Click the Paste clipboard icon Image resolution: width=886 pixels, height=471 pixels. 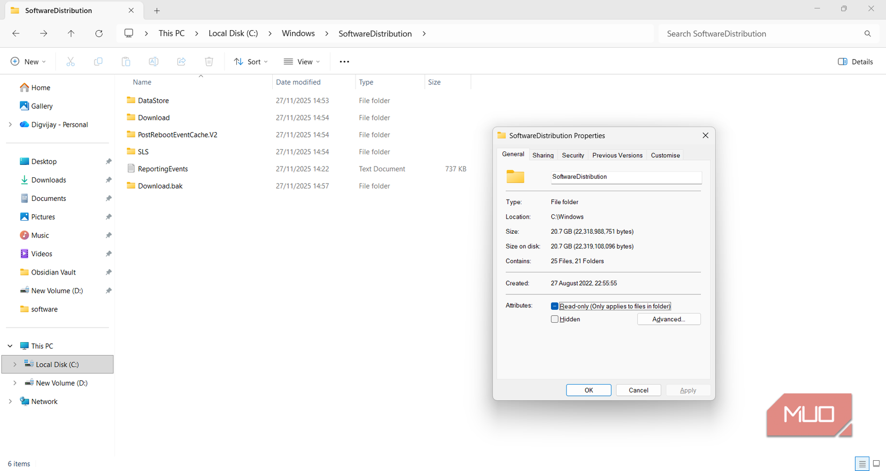[x=126, y=62]
